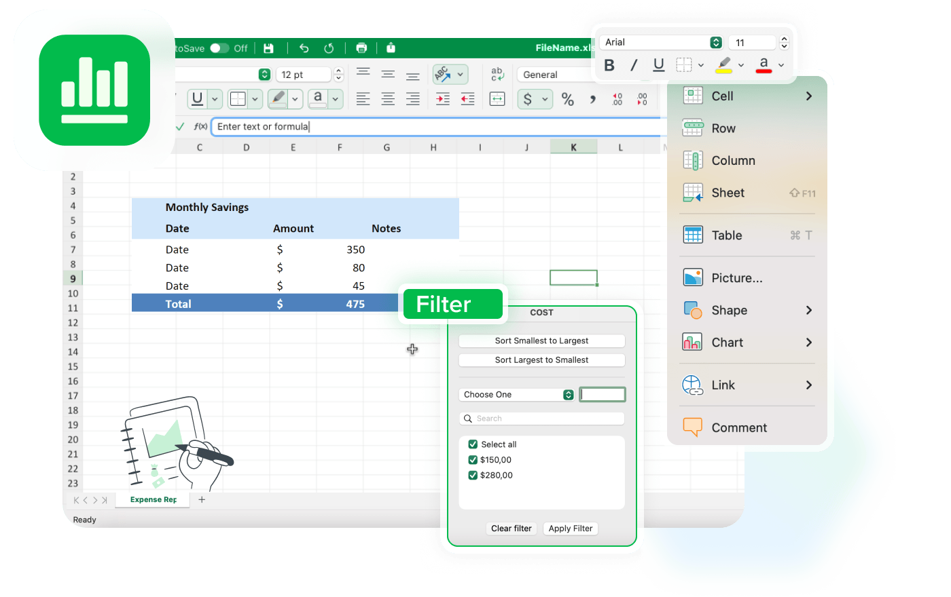Click Sort Largest to Smallest button
The image size is (951, 597).
[541, 360]
